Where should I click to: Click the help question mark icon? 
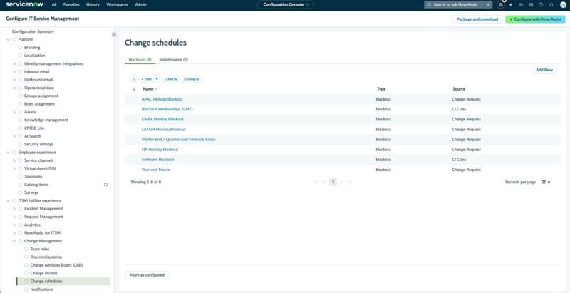(541, 5)
